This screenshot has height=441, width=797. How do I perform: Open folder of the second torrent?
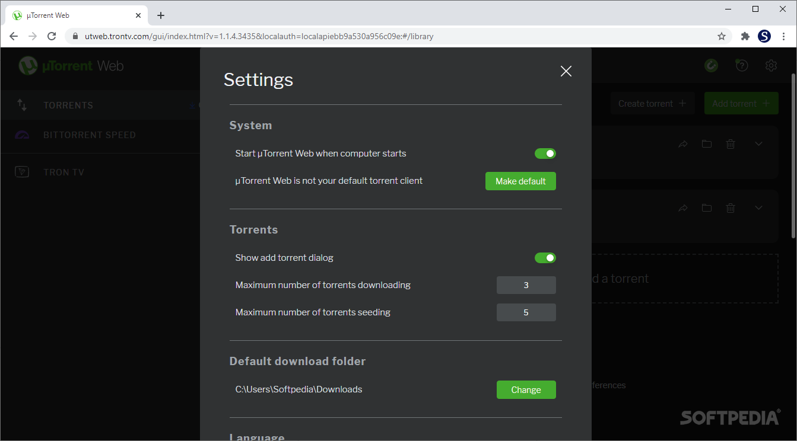pos(706,208)
